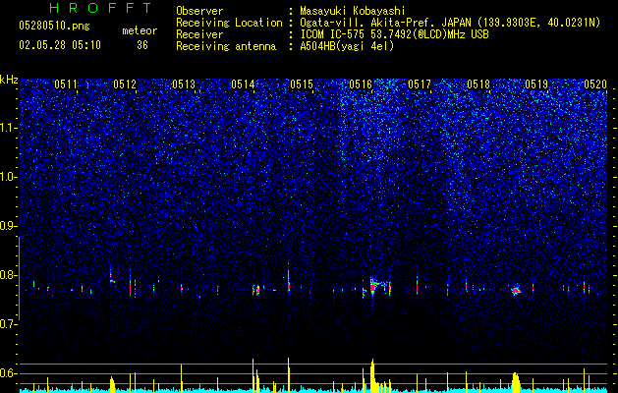Viewport: 618px width, 393px height.
Task: Click the meteor count value 36
Action: [x=142, y=45]
